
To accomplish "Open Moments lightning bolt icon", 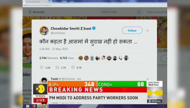I will point(30,12).
